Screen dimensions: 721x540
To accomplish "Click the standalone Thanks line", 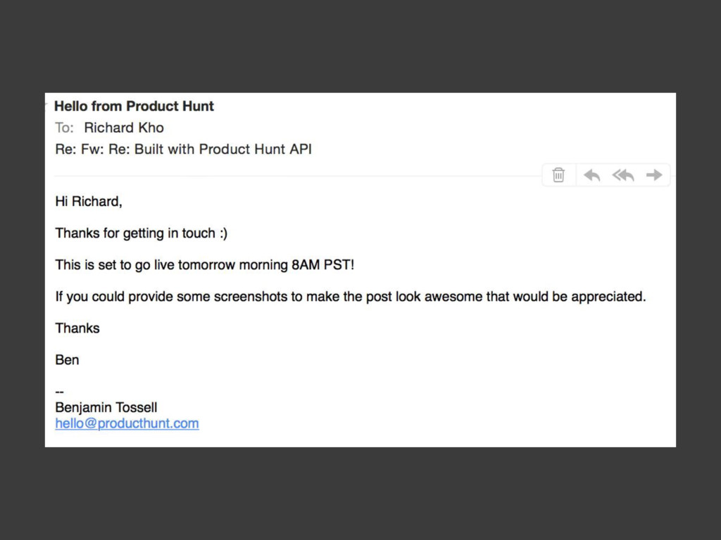I will [x=77, y=328].
